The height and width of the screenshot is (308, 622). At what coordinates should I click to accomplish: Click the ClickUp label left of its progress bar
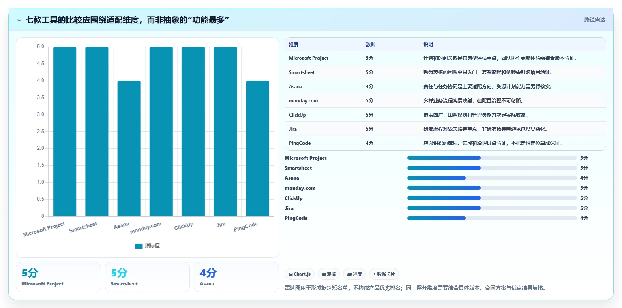tap(294, 198)
